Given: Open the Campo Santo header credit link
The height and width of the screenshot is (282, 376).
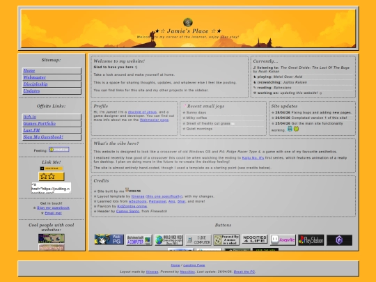Looking at the screenshot, I should (x=127, y=211).
